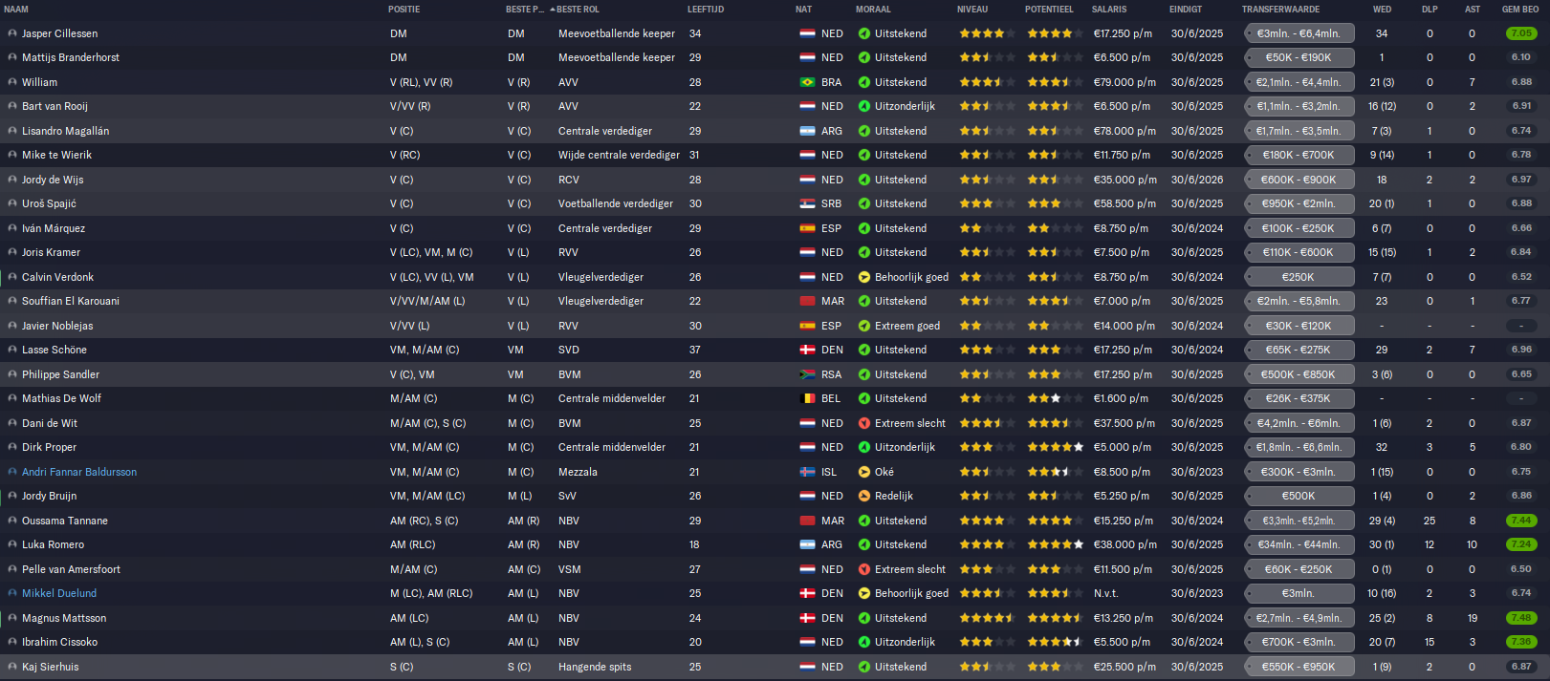Viewport: 1550px width, 681px height.
Task: Select the 'Mezzala' role for Andri Fannar Baldursson
Action: click(578, 472)
